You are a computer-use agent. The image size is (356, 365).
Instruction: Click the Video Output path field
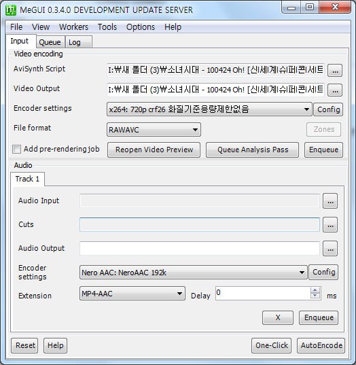coord(215,90)
